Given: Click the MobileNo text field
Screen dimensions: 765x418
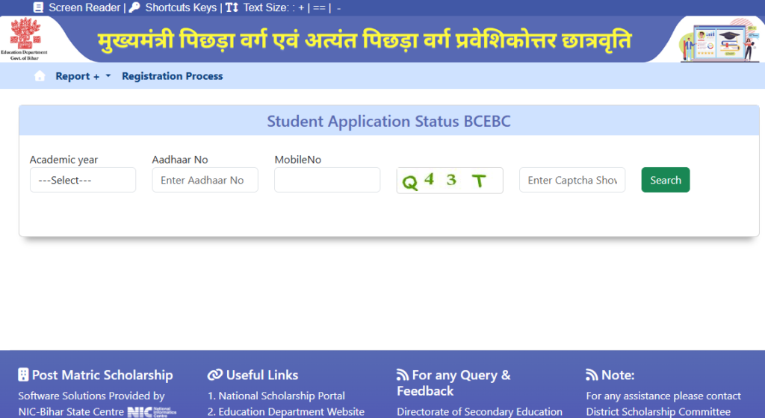Looking at the screenshot, I should point(327,180).
